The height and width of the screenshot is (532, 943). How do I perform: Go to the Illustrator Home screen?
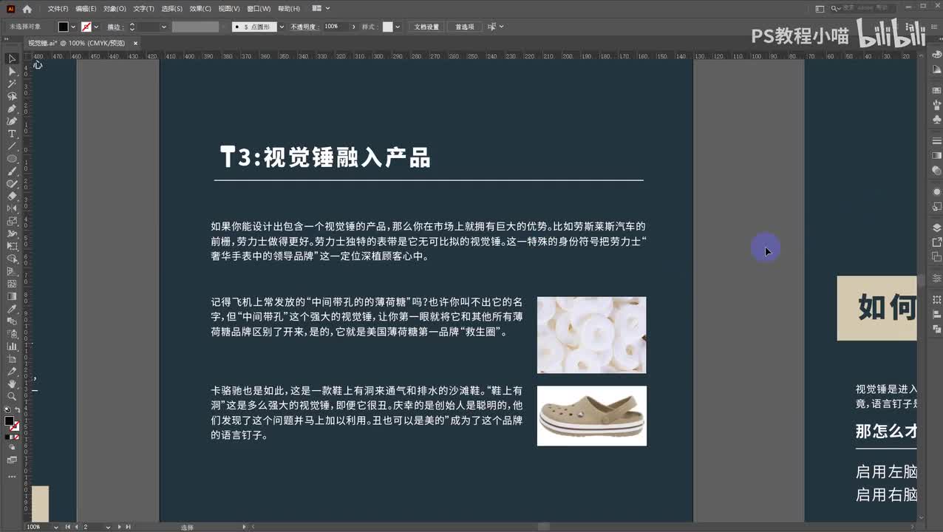point(27,9)
